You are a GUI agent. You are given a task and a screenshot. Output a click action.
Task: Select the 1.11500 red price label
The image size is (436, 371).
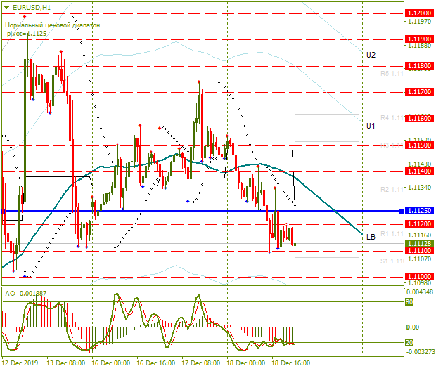tap(419, 145)
